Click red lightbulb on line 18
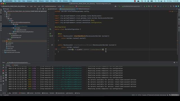The height and width of the screenshot is (101, 180). click(56, 49)
